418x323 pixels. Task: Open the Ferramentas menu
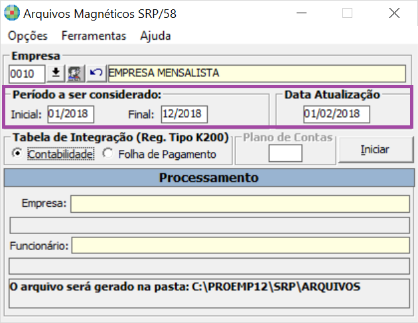click(94, 36)
